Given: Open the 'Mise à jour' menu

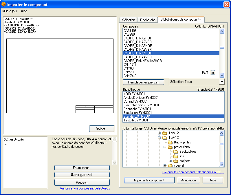Looking at the screenshot, I should coord(10,11).
